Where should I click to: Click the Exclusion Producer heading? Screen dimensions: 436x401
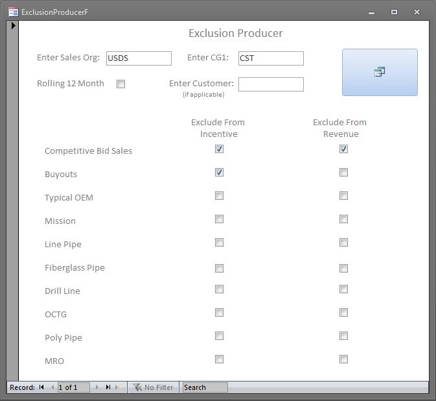236,33
